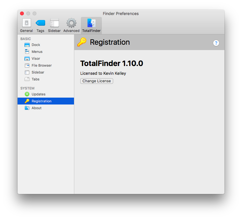Select the Updates label under SYSTEM
Image resolution: width=242 pixels, height=219 pixels.
coord(39,94)
